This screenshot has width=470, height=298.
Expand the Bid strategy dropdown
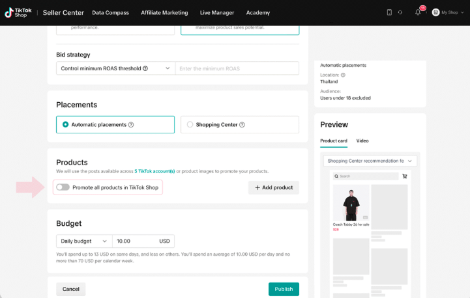point(115,68)
